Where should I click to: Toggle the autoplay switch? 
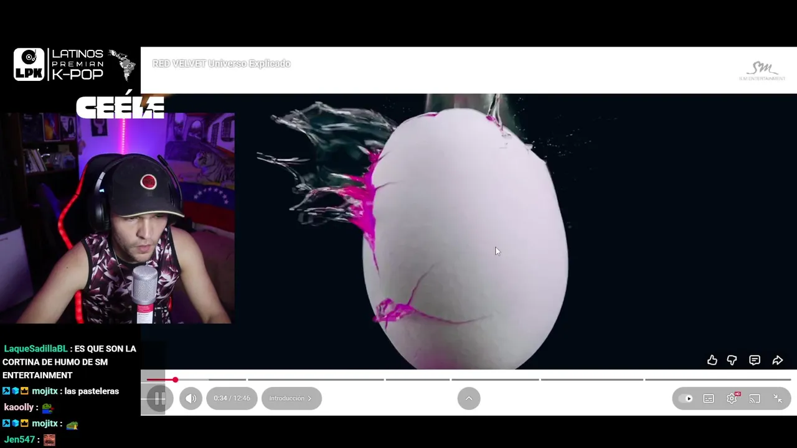click(686, 398)
